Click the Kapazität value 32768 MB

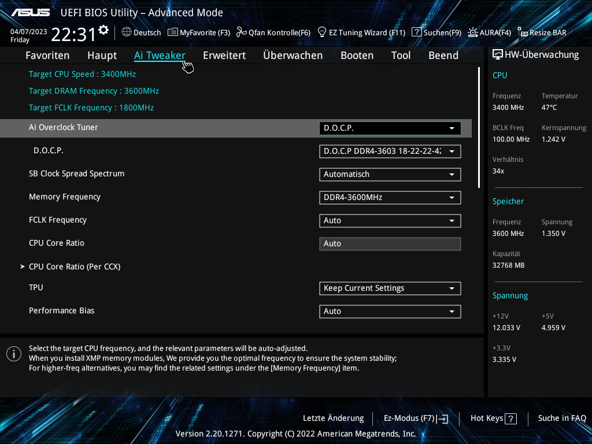509,265
